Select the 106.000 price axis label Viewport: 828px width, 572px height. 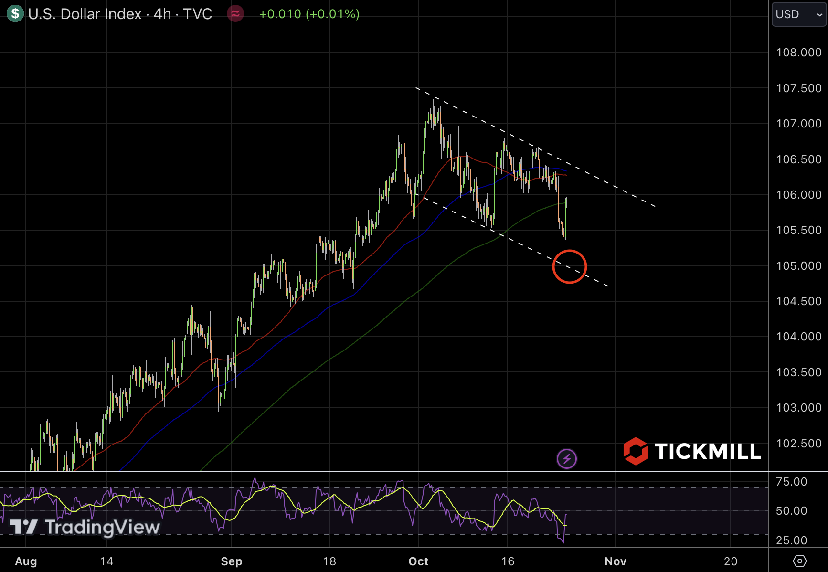click(799, 195)
